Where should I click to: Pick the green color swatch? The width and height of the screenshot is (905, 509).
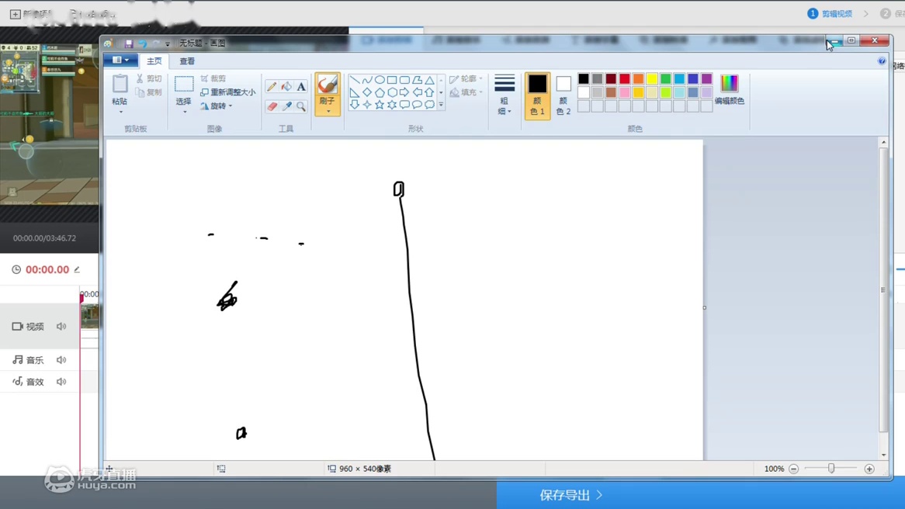(x=665, y=79)
